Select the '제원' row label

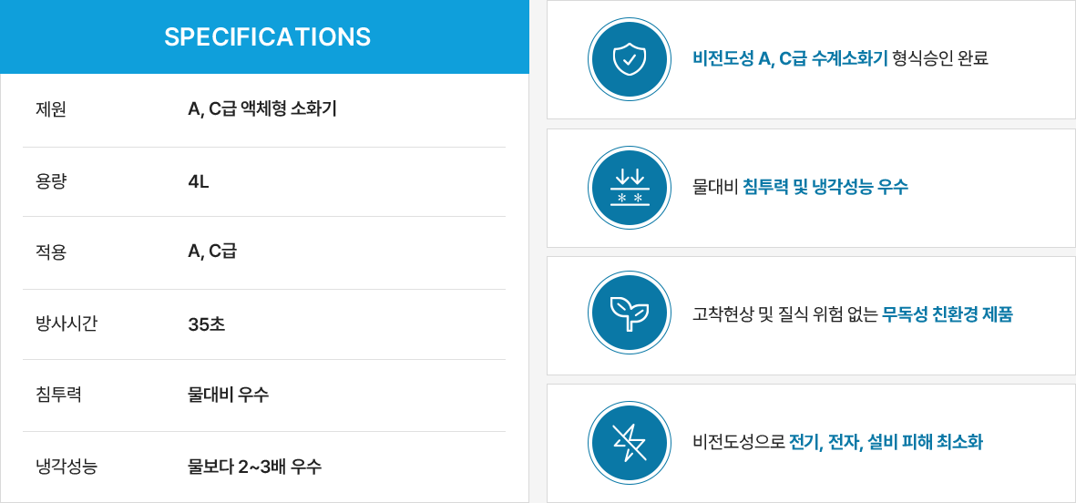click(50, 109)
